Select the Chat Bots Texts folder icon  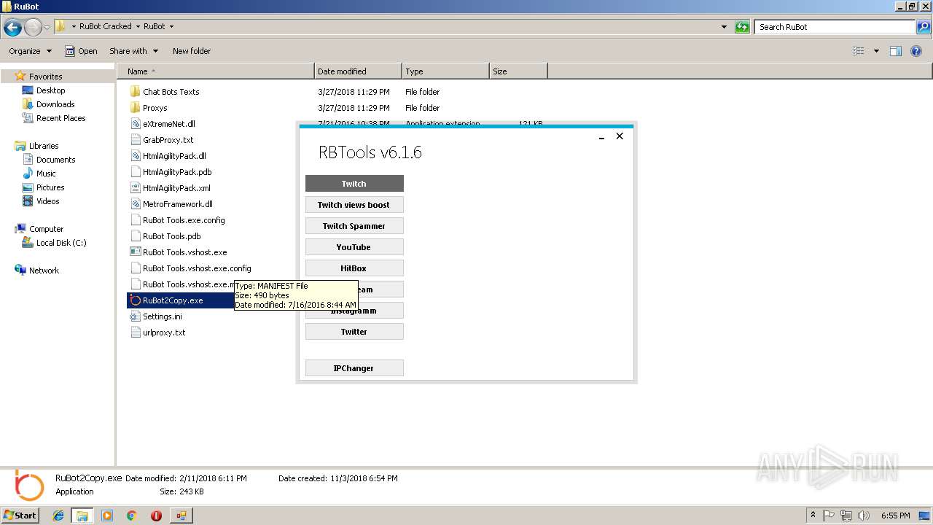point(135,92)
